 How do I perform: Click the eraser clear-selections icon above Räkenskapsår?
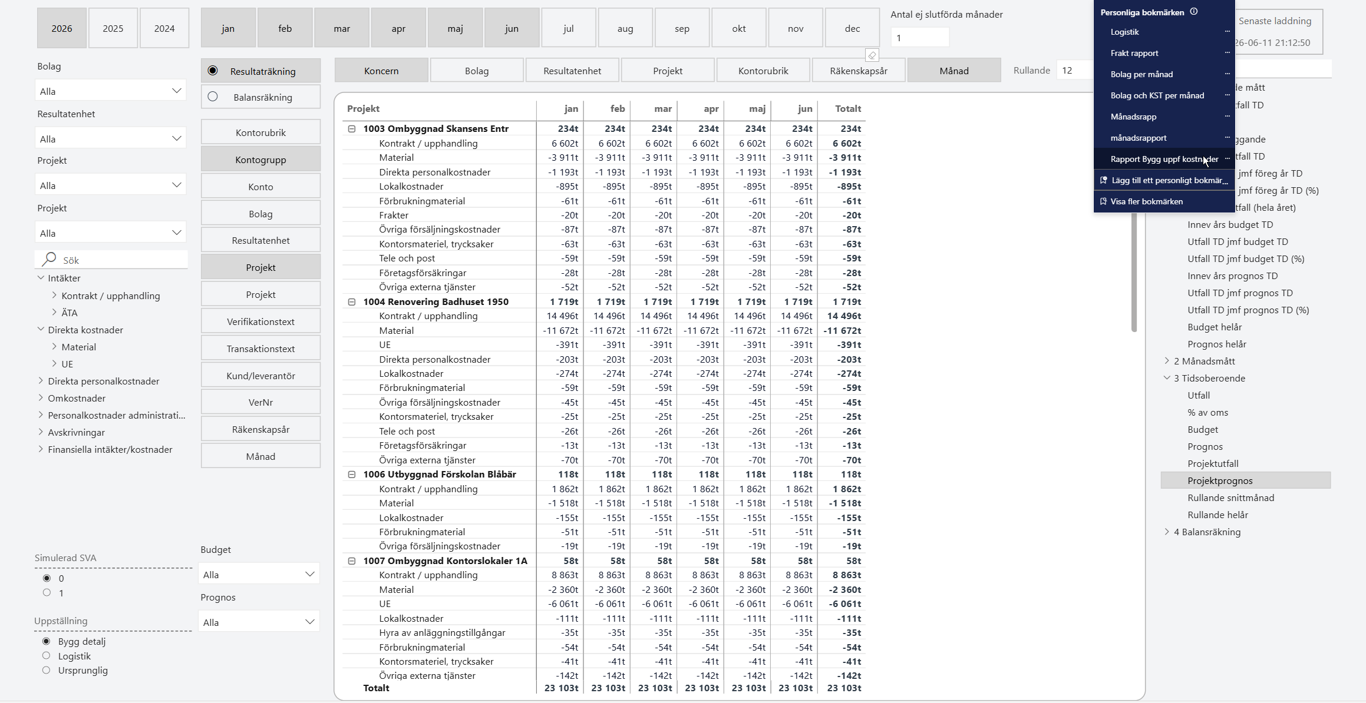[872, 55]
